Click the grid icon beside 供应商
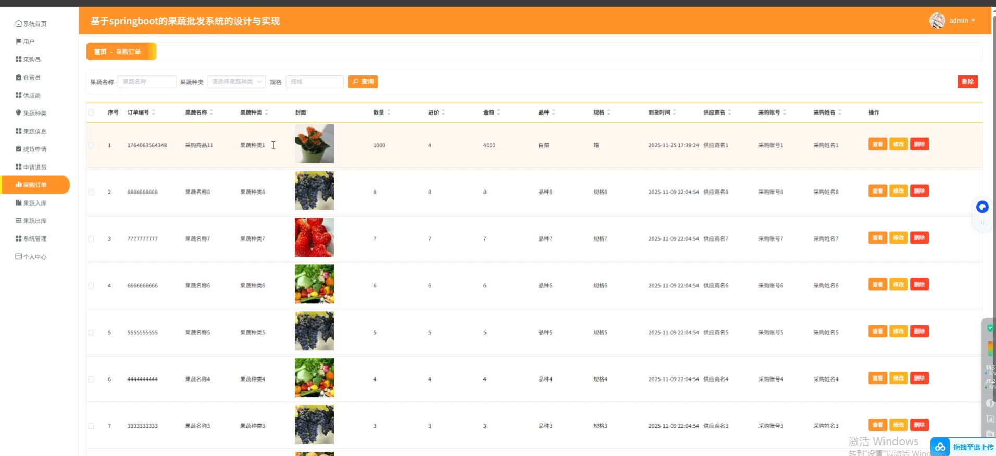The width and height of the screenshot is (996, 456). click(19, 95)
